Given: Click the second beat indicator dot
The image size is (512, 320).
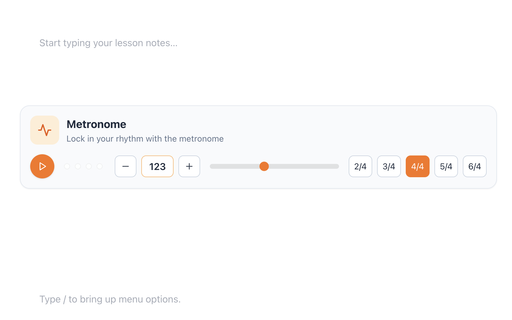Looking at the screenshot, I should click(x=78, y=166).
